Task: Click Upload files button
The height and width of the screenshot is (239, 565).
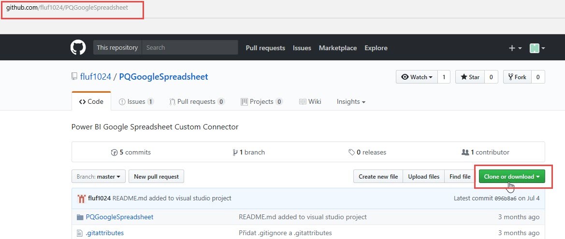Action: (424, 177)
